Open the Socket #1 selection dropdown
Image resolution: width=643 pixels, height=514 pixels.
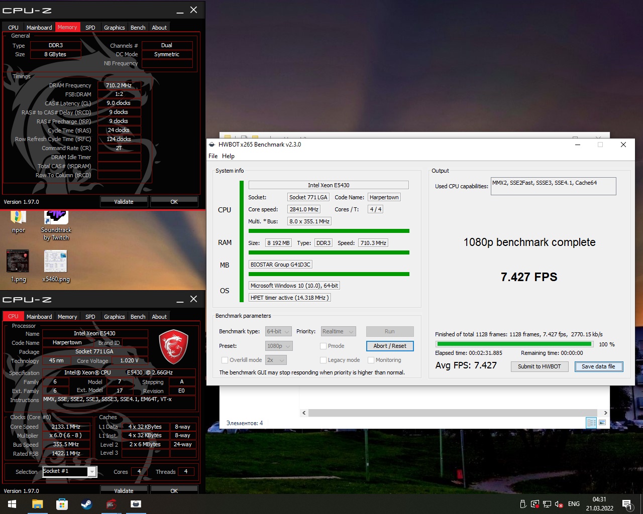tap(92, 471)
